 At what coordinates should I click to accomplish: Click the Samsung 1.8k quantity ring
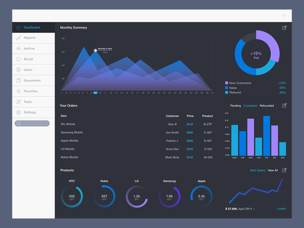169,197
